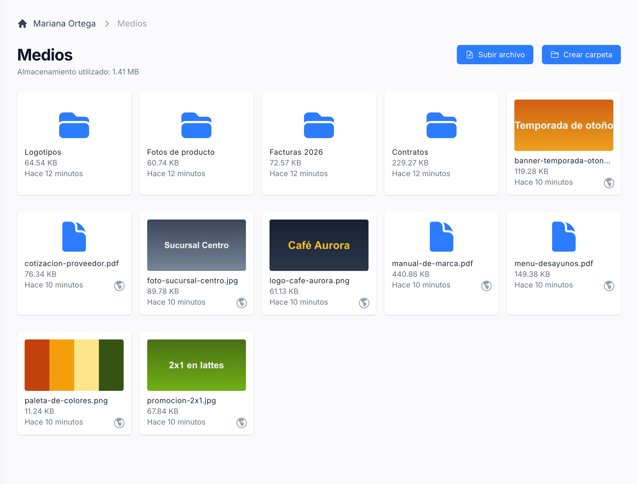Click the breadcrumb chevron separator
The height and width of the screenshot is (484, 638).
pos(107,24)
